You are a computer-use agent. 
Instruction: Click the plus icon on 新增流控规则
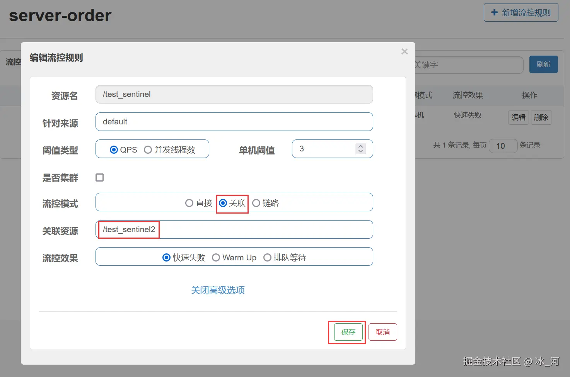tap(494, 12)
